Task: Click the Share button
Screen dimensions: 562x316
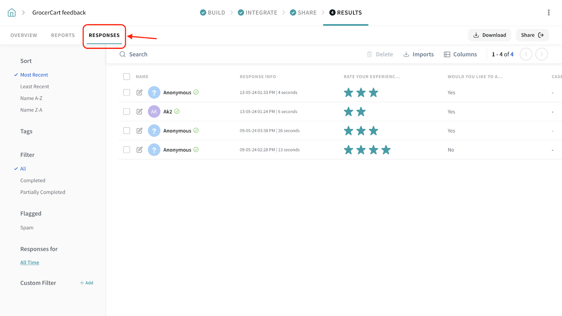Action: [x=532, y=35]
